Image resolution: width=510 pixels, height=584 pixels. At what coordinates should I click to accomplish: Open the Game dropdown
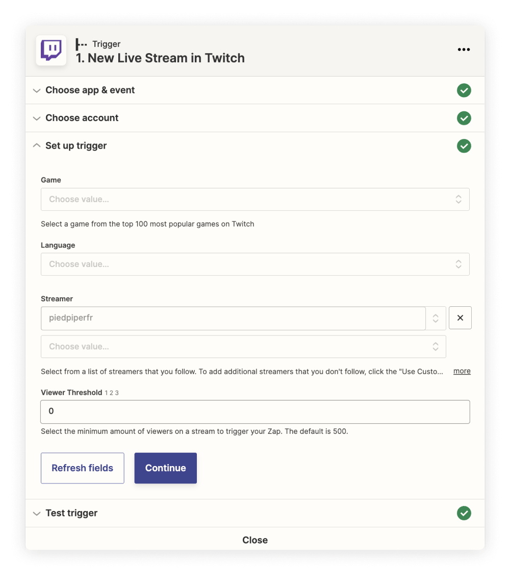click(x=255, y=199)
